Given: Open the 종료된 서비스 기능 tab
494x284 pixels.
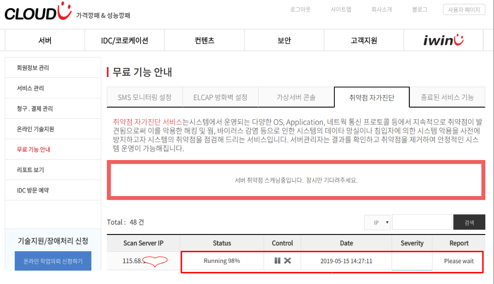Looking at the screenshot, I should click(x=447, y=97).
